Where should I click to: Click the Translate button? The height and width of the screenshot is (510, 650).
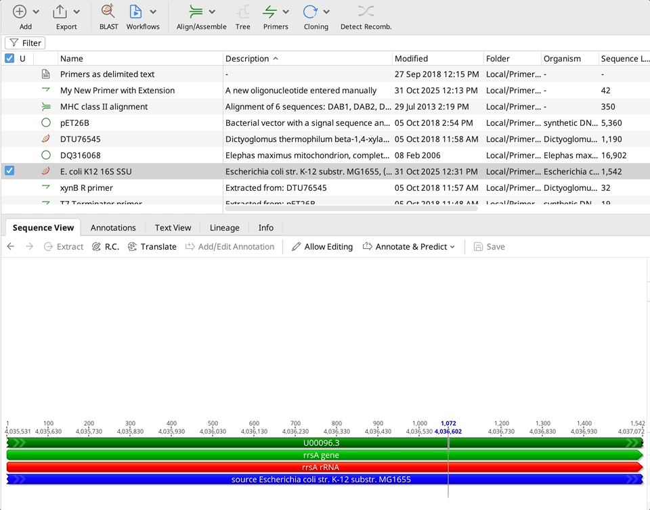tap(152, 247)
